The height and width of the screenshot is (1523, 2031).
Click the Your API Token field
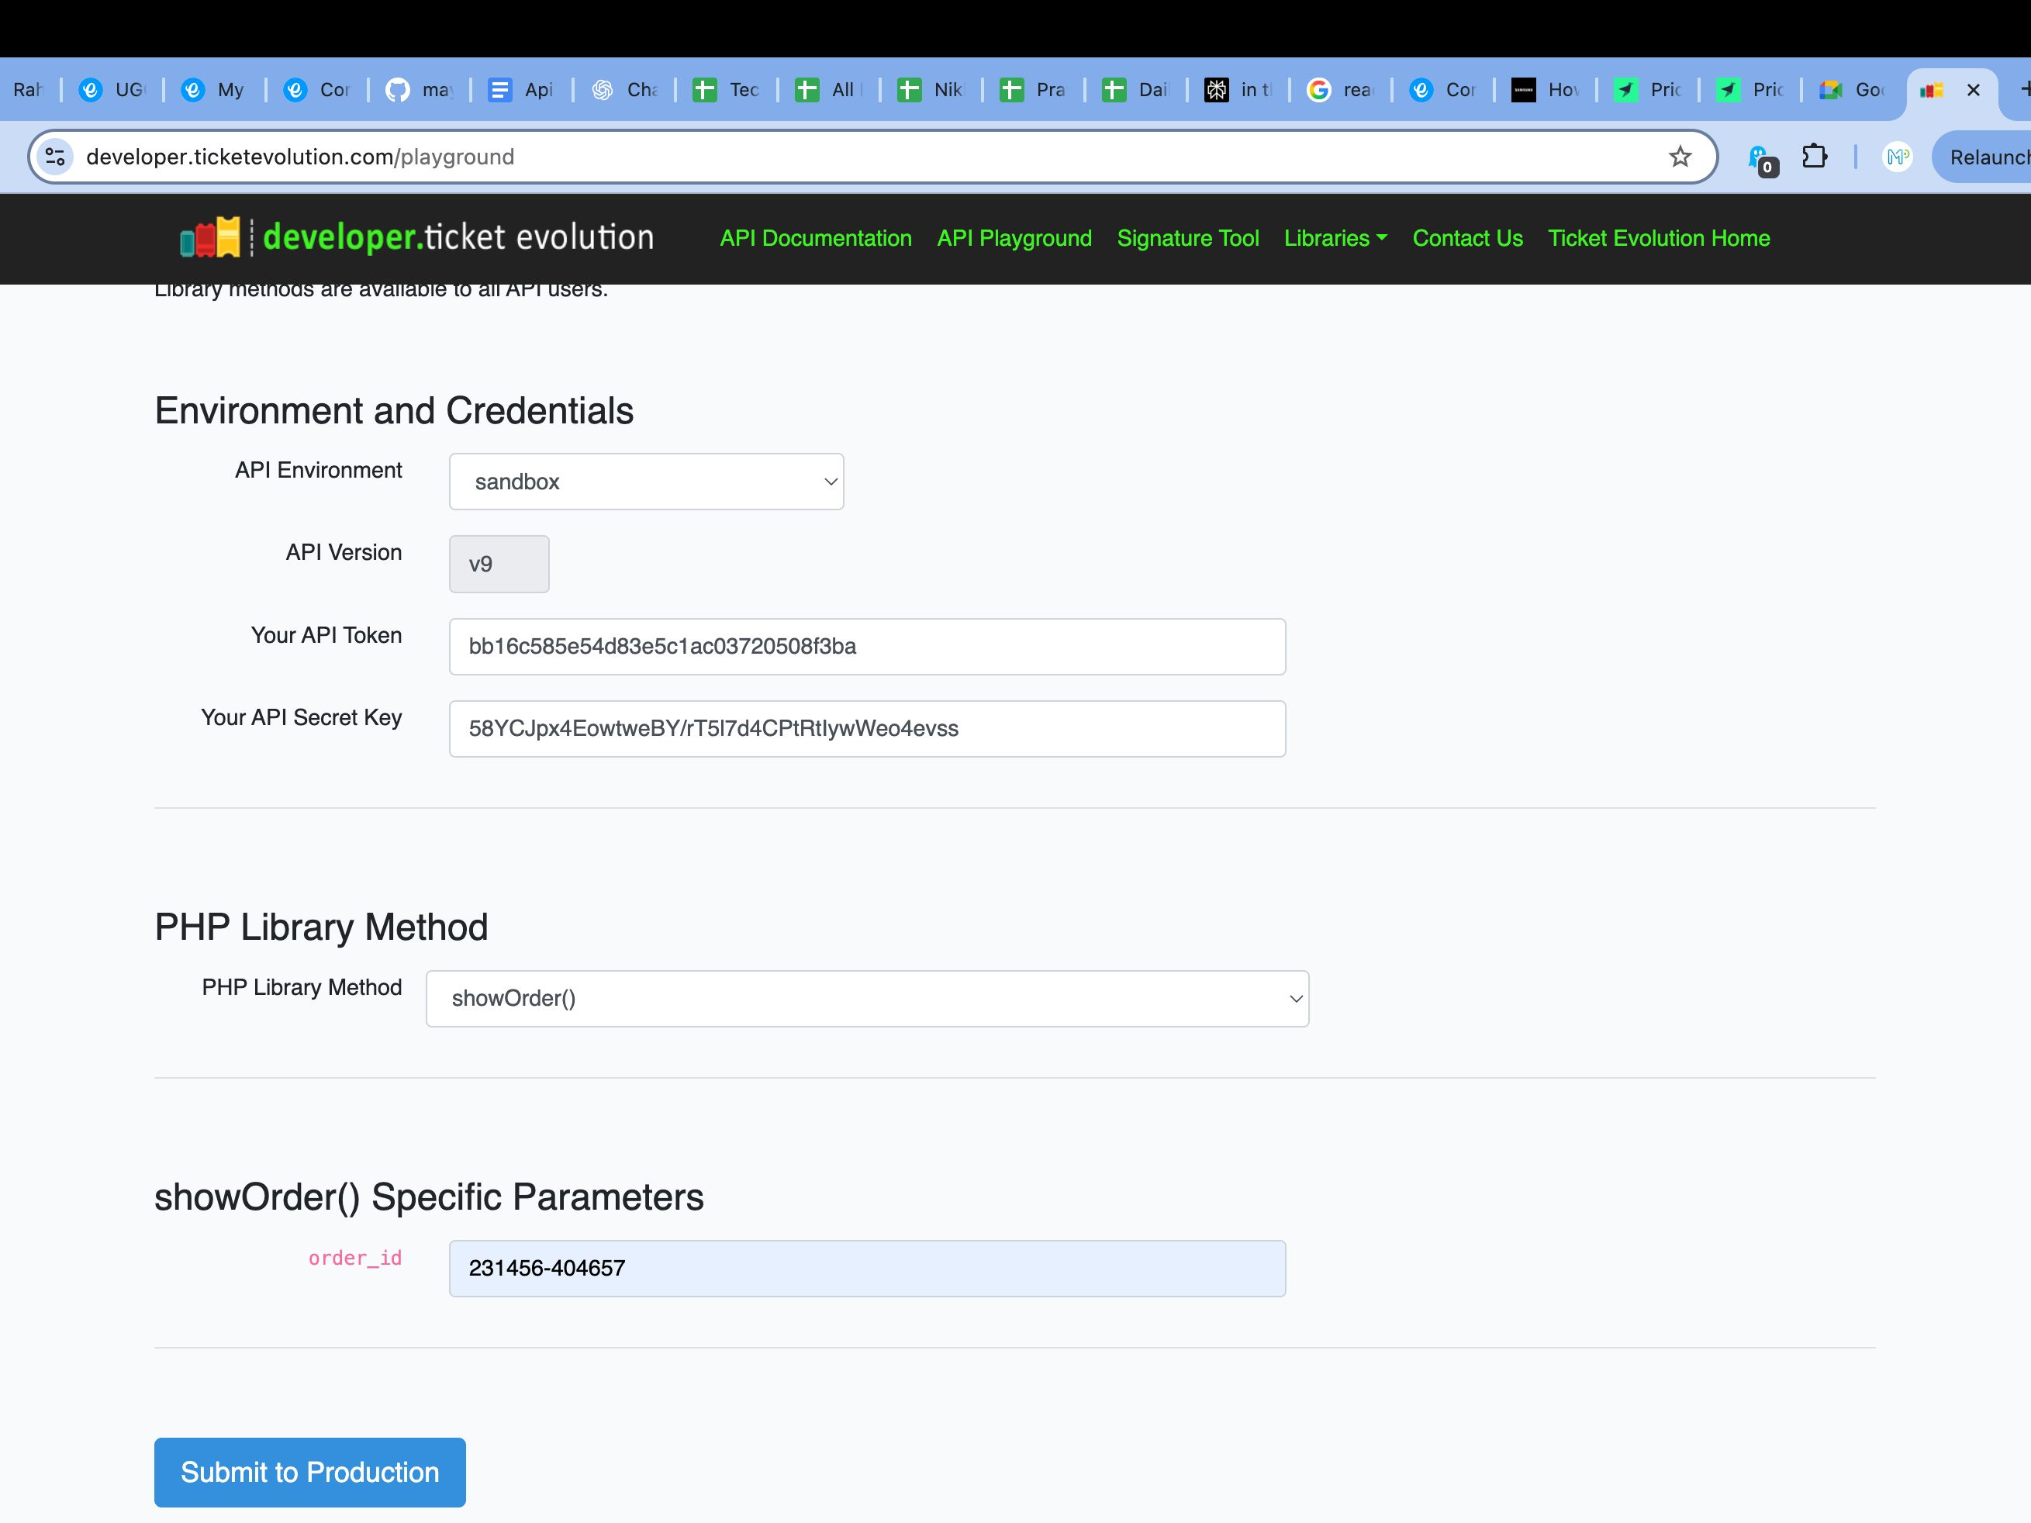(x=867, y=648)
